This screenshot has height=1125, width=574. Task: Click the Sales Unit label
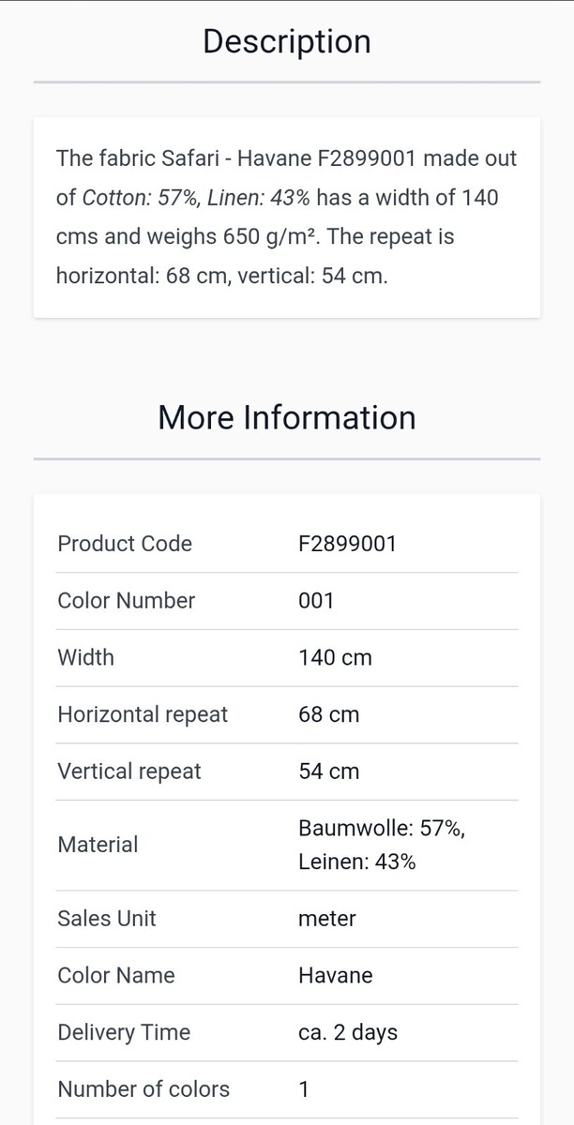107,919
